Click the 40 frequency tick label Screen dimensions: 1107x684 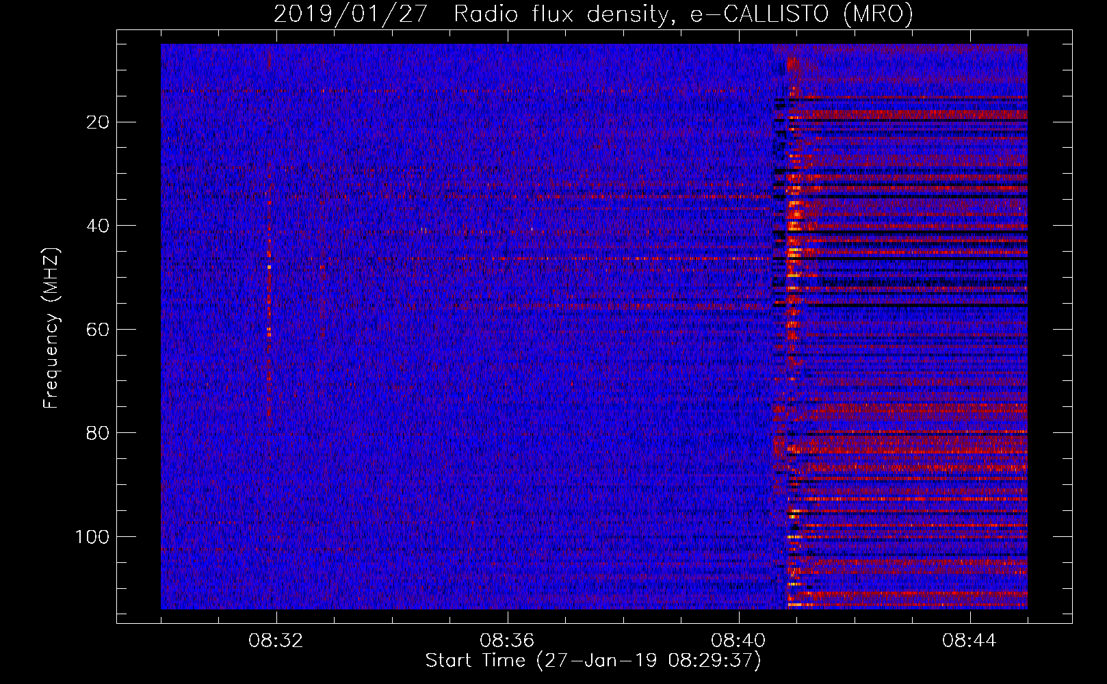[x=98, y=226]
